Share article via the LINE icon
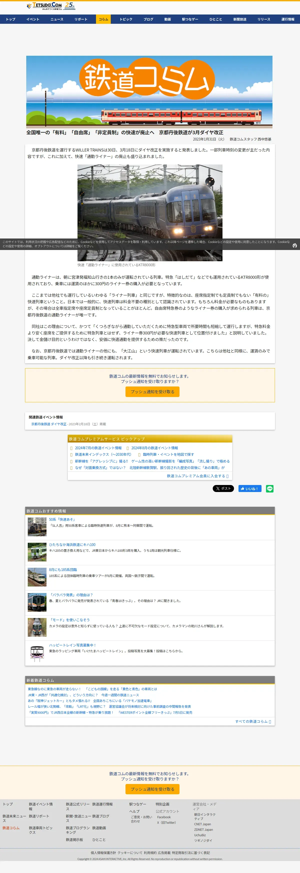 tap(269, 488)
